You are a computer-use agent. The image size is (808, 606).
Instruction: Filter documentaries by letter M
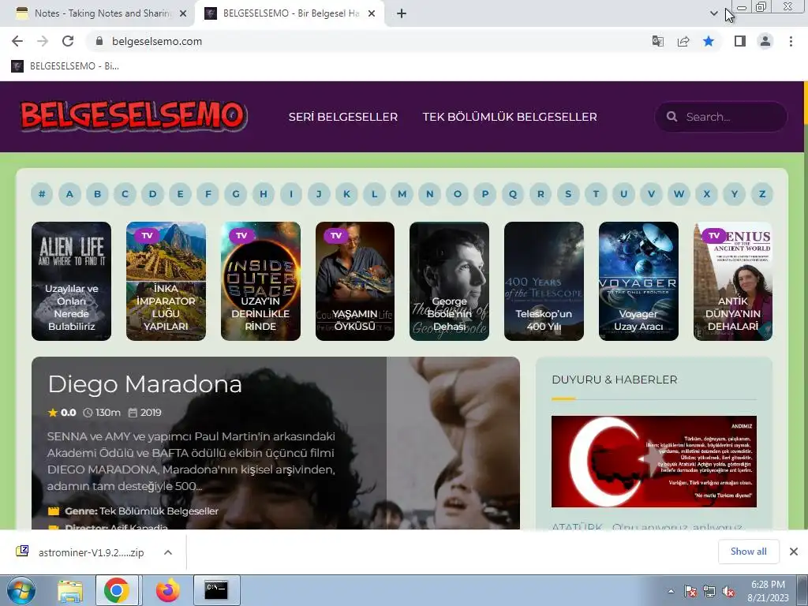point(402,194)
